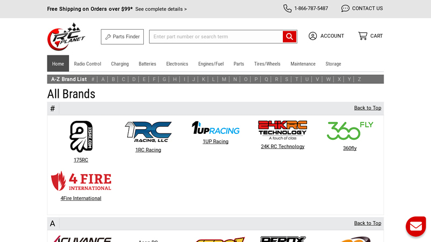Jump to letter Z brands
This screenshot has height=242, width=431.
359,79
